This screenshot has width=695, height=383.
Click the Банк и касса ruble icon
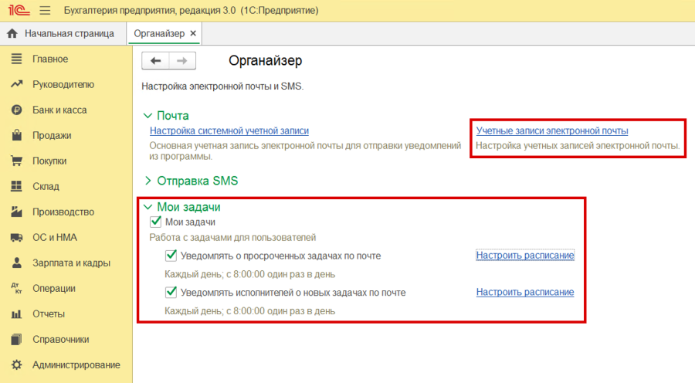pyautogui.click(x=16, y=110)
